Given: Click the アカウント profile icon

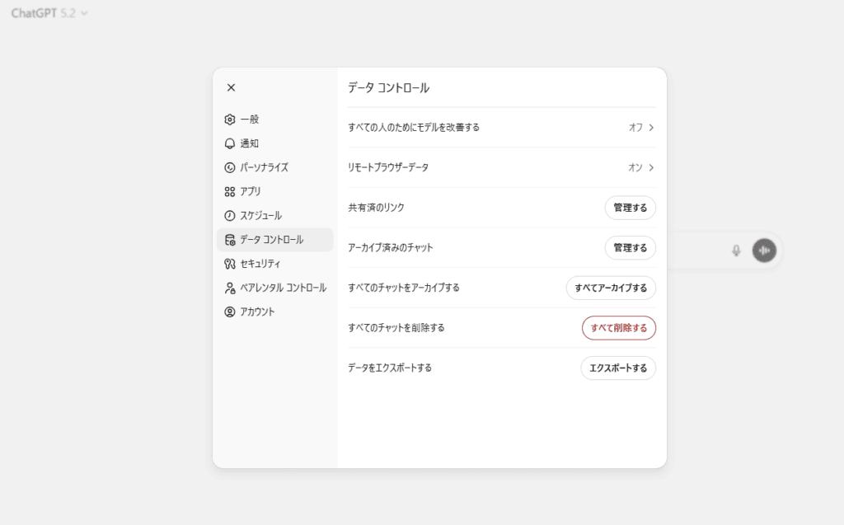Looking at the screenshot, I should coord(230,312).
